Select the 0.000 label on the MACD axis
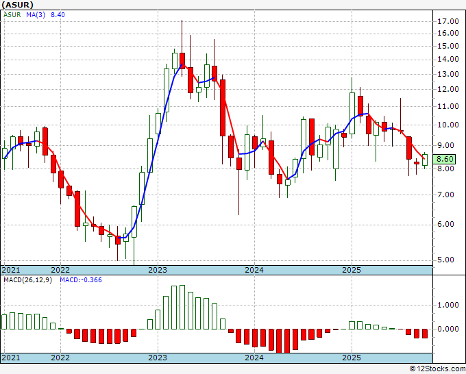Viewport: 466px width, 374px height. [447, 329]
